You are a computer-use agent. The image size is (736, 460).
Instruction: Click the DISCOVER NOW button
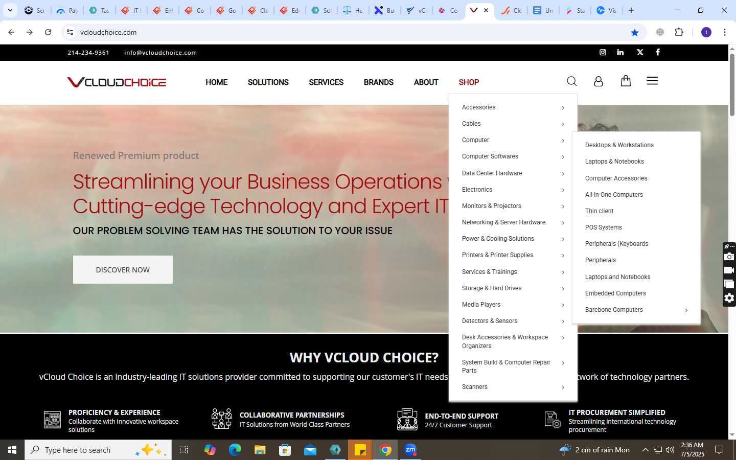point(123,270)
